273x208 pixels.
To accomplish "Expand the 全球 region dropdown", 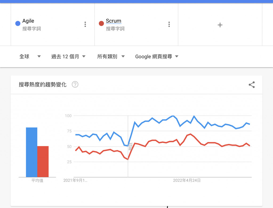I will (30, 57).
